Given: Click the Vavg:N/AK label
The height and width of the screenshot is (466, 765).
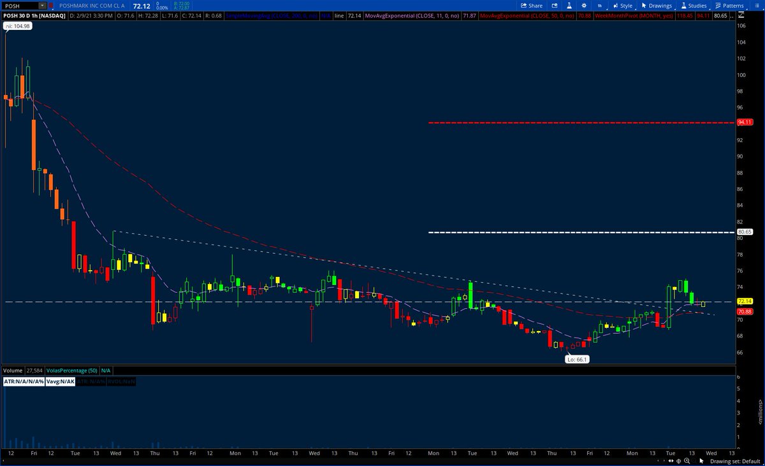Looking at the screenshot, I should (60, 381).
